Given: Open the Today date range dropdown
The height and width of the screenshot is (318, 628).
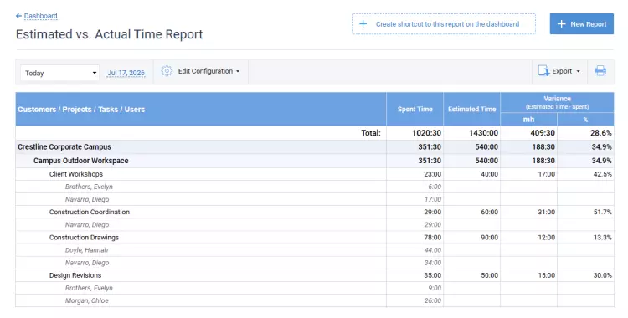Looking at the screenshot, I should pyautogui.click(x=59, y=73).
